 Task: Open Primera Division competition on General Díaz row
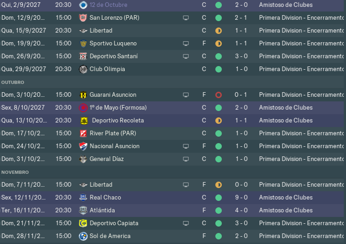(302, 159)
